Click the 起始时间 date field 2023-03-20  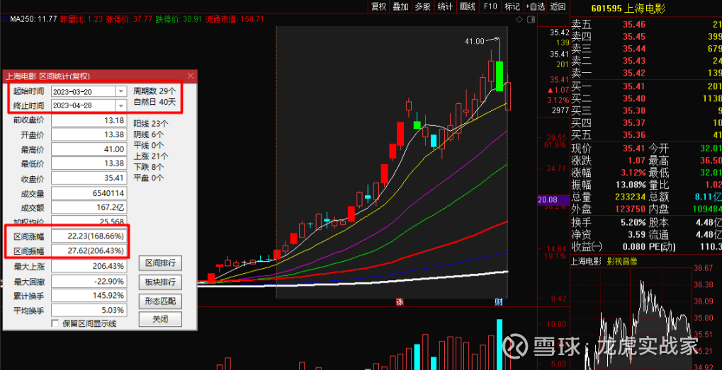pos(84,91)
